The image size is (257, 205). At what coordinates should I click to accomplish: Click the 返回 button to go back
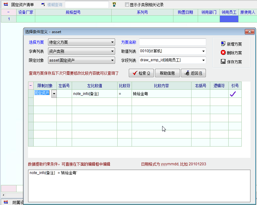pyautogui.click(x=193, y=73)
